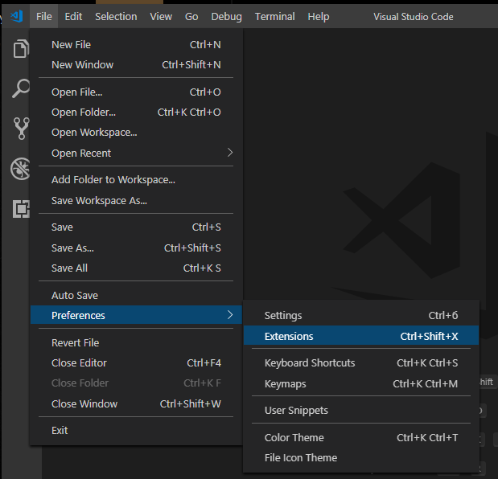This screenshot has width=498, height=479.
Task: Open the Explorer view in activity bar
Action: (x=21, y=49)
